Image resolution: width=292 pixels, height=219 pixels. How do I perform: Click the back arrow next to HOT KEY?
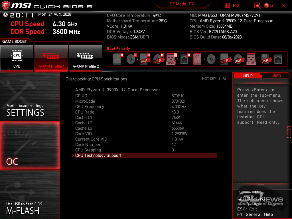pyautogui.click(x=224, y=79)
